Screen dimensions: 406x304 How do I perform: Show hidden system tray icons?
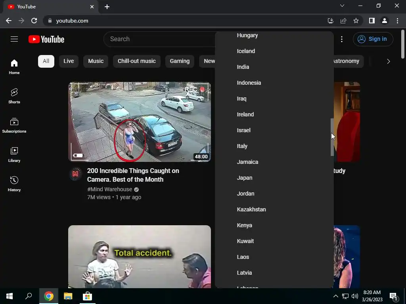(x=335, y=296)
